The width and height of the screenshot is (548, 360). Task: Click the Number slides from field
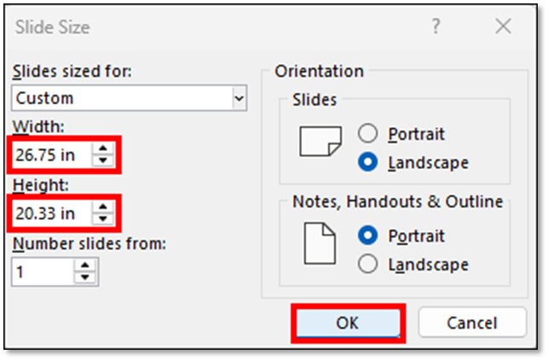[x=43, y=271]
